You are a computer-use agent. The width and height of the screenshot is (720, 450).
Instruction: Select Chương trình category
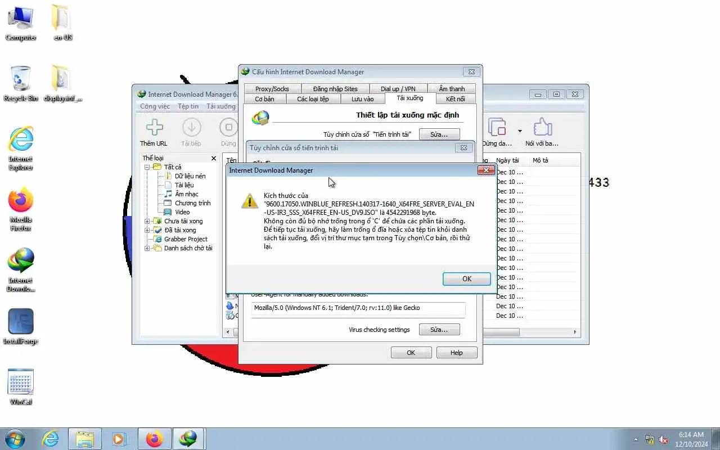192,203
